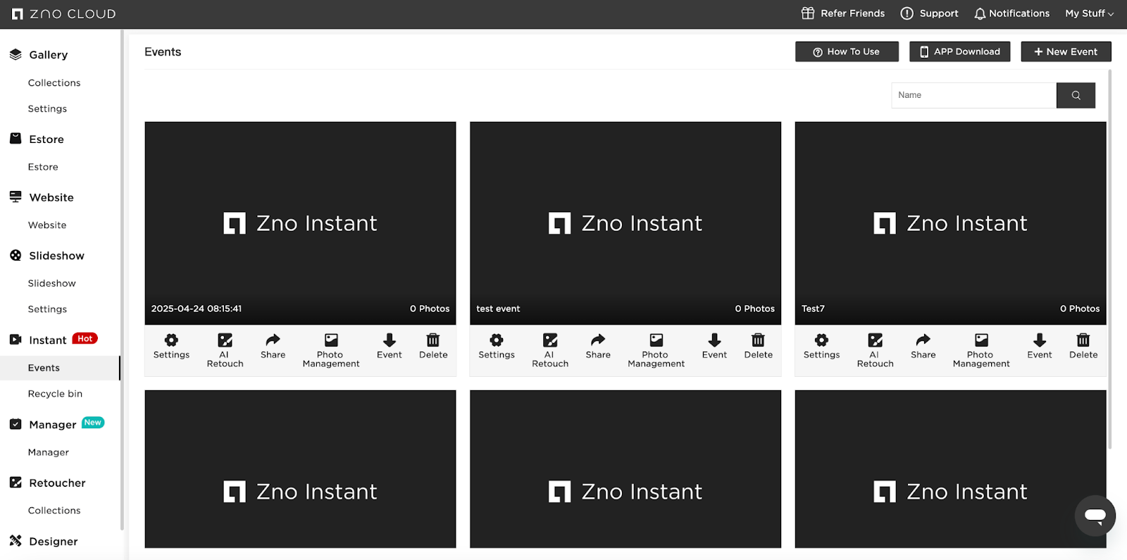
Task: Open the Test7 event thumbnail
Action: (x=950, y=223)
